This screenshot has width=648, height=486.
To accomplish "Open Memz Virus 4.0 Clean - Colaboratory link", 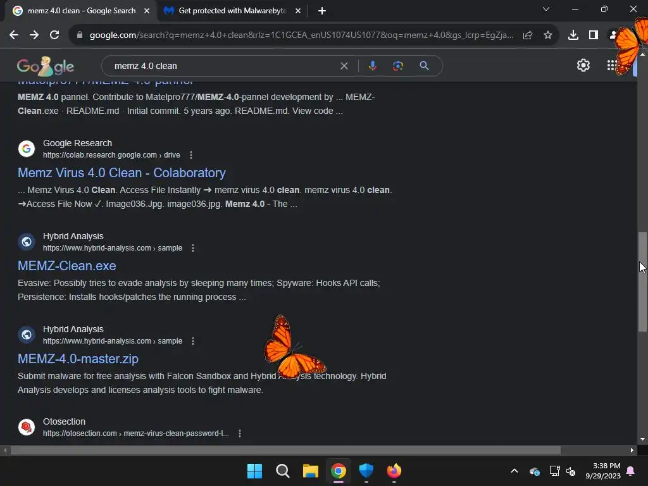I will [x=121, y=173].
